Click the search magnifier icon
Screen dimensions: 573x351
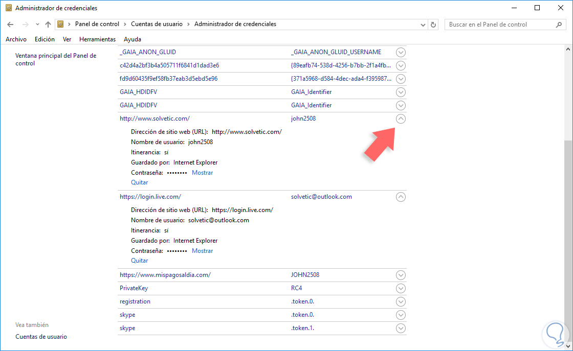[x=559, y=25]
